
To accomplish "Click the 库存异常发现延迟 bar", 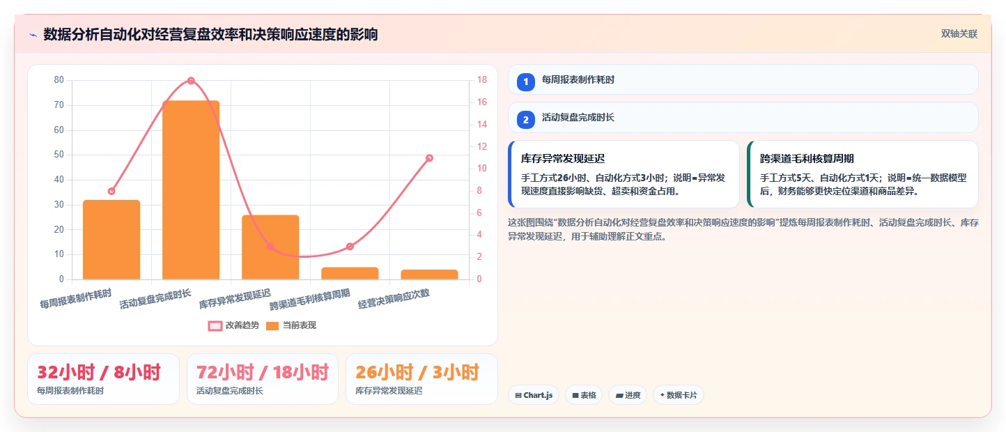I will [x=270, y=247].
